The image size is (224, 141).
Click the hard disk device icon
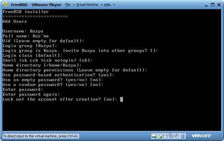pos(154,135)
